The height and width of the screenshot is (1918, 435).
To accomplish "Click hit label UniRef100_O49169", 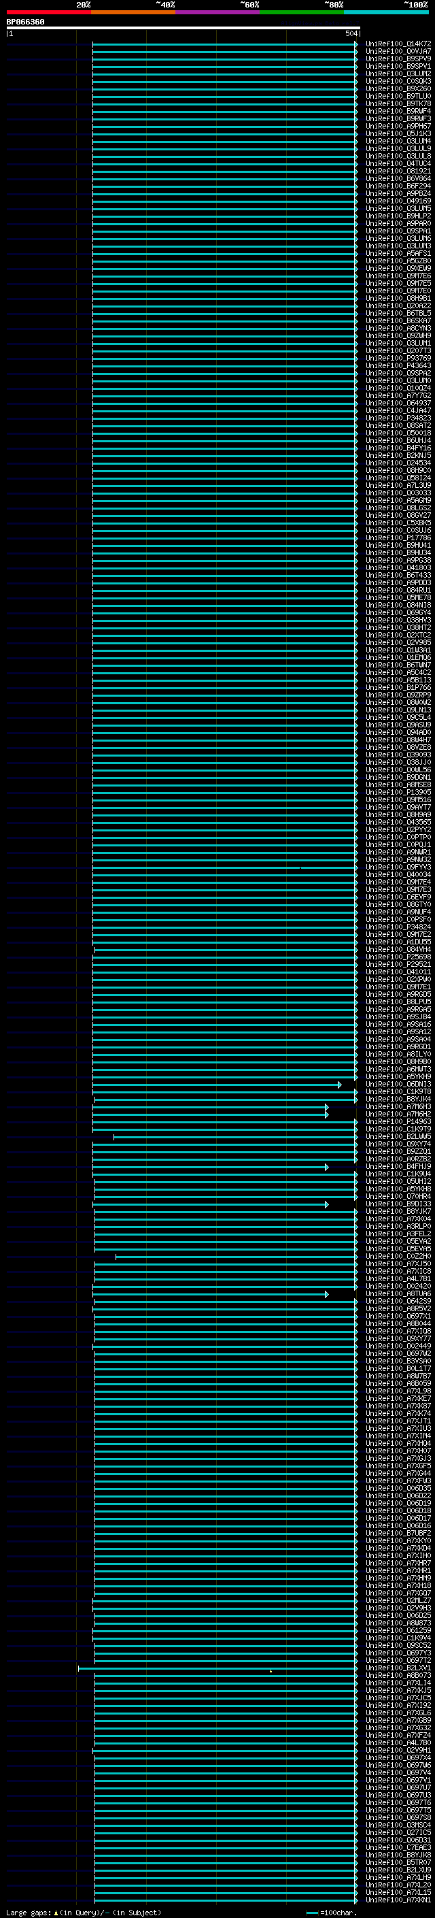I will click(398, 201).
